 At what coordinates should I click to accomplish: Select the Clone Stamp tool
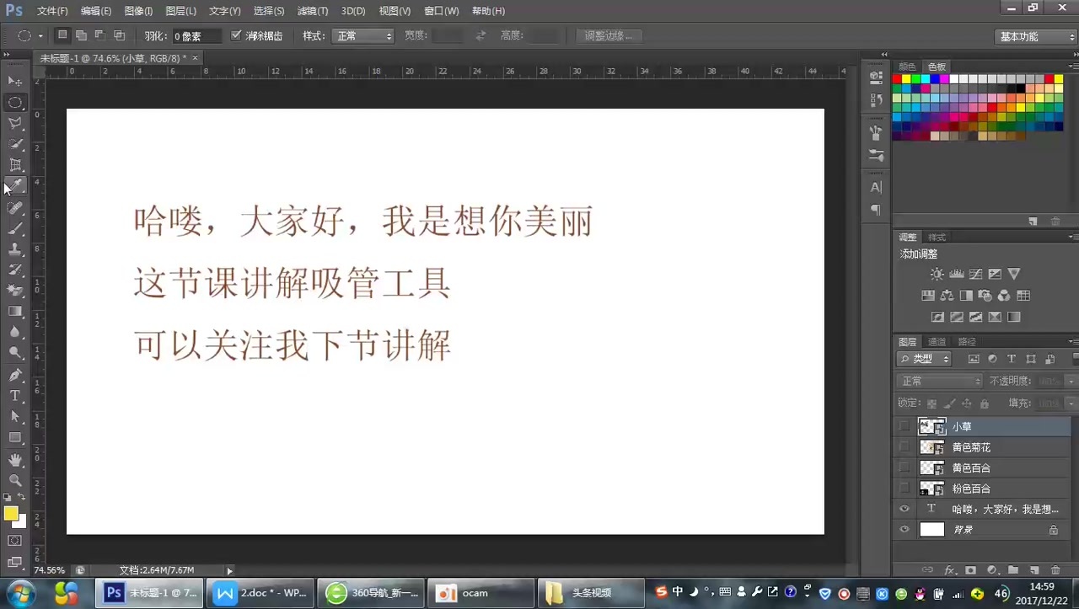pyautogui.click(x=15, y=249)
